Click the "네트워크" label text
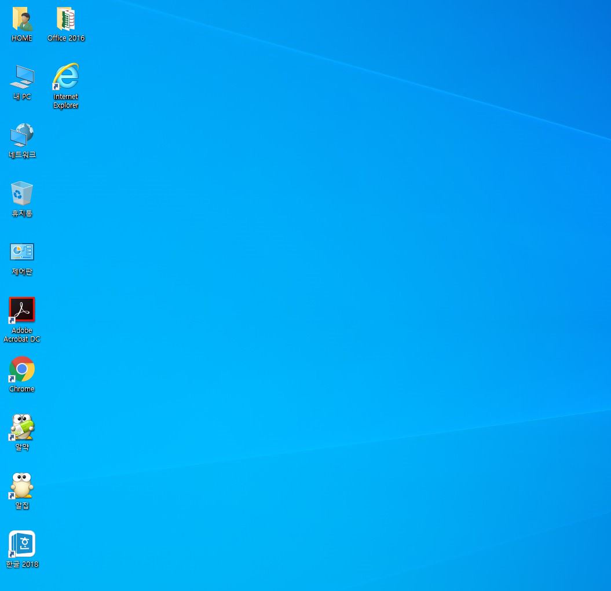Screen dimensions: 611x591 click(x=22, y=155)
